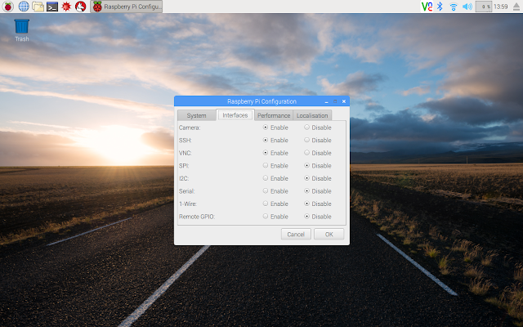Viewport: 523px width, 327px height.
Task: Maximize the Raspberry Pi Configuration window
Action: 335,101
